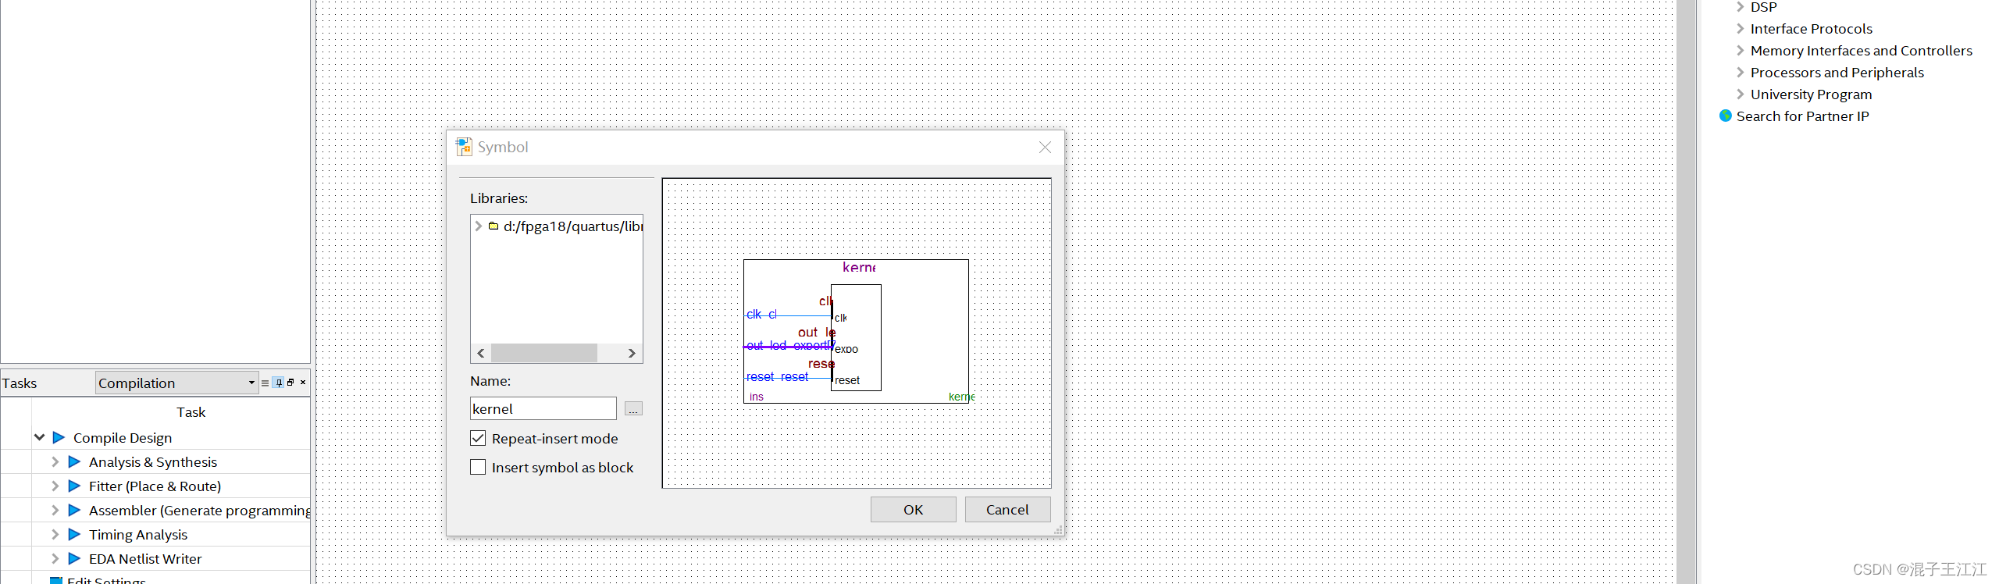Click the library folder icon
Viewport: 1999px width, 584px height.
tap(494, 226)
